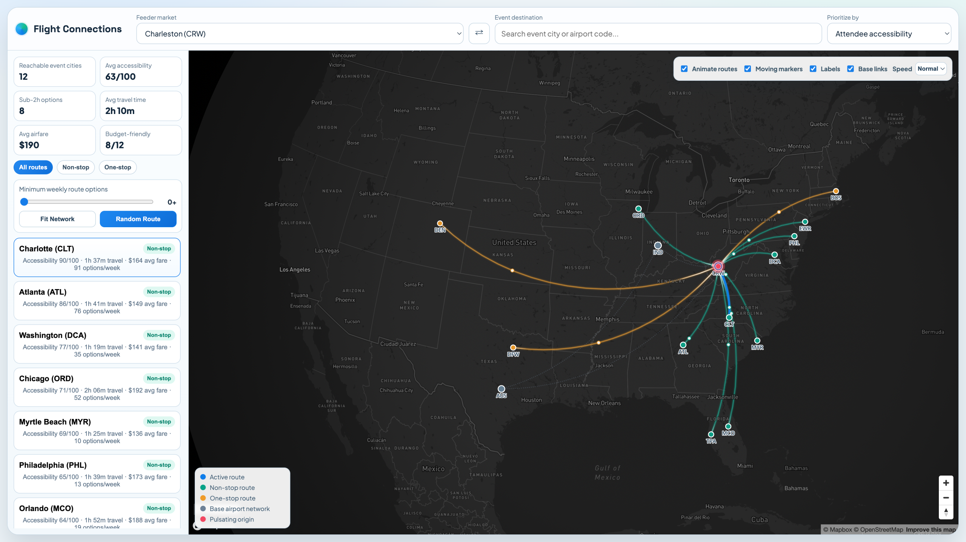
Task: Toggle the Base links checkbox
Action: tap(851, 69)
